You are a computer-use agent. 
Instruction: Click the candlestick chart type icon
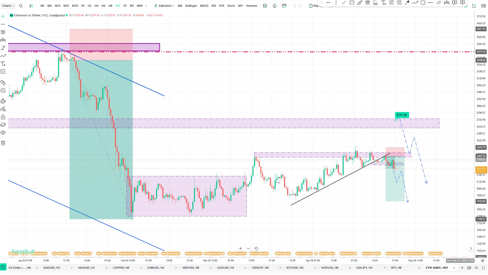coord(31,6)
